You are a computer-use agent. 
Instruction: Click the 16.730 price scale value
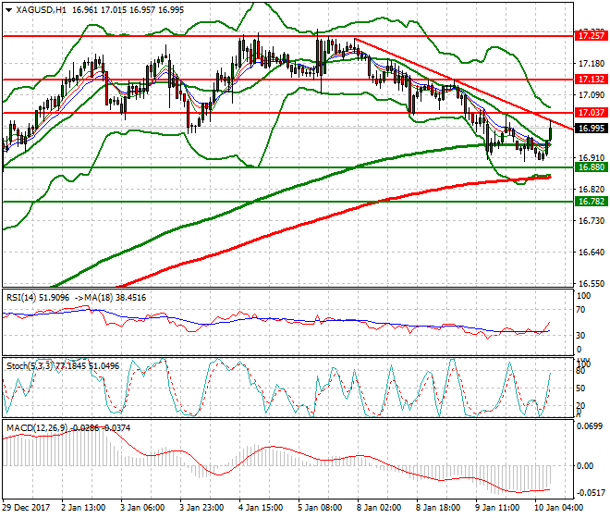(592, 221)
